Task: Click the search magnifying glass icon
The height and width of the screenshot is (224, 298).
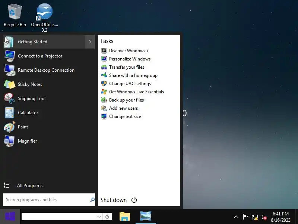Action: pyautogui.click(x=92, y=200)
